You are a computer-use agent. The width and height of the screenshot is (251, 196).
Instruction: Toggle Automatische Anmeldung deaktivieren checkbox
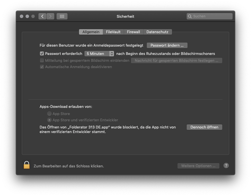42,67
